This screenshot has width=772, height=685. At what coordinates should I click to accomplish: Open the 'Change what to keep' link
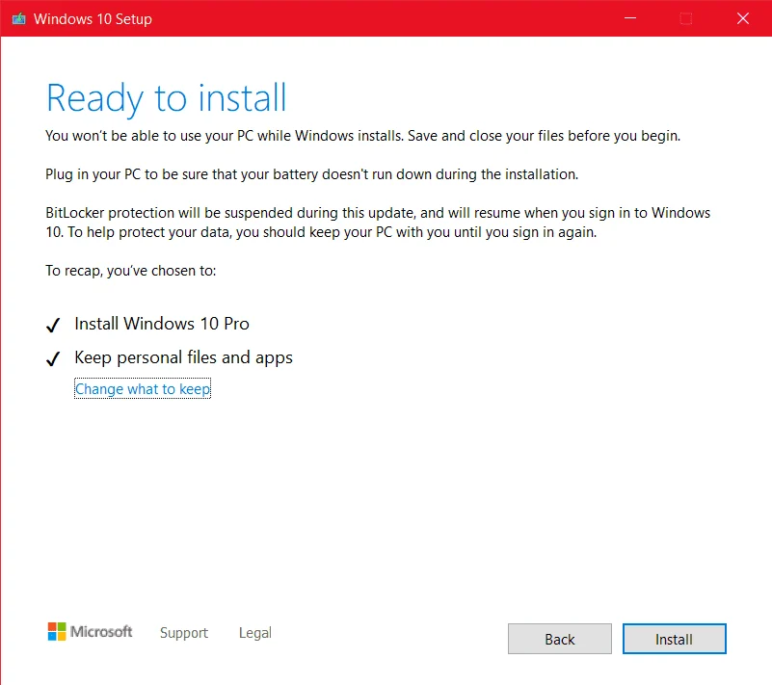tap(143, 389)
